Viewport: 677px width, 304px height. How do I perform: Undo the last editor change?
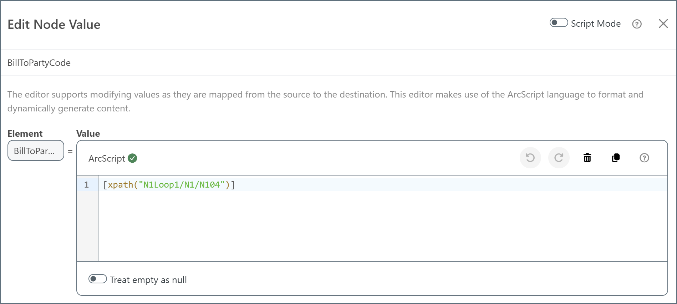click(530, 158)
